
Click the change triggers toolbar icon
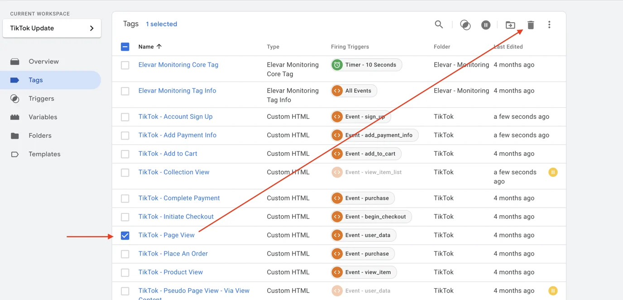[465, 25]
